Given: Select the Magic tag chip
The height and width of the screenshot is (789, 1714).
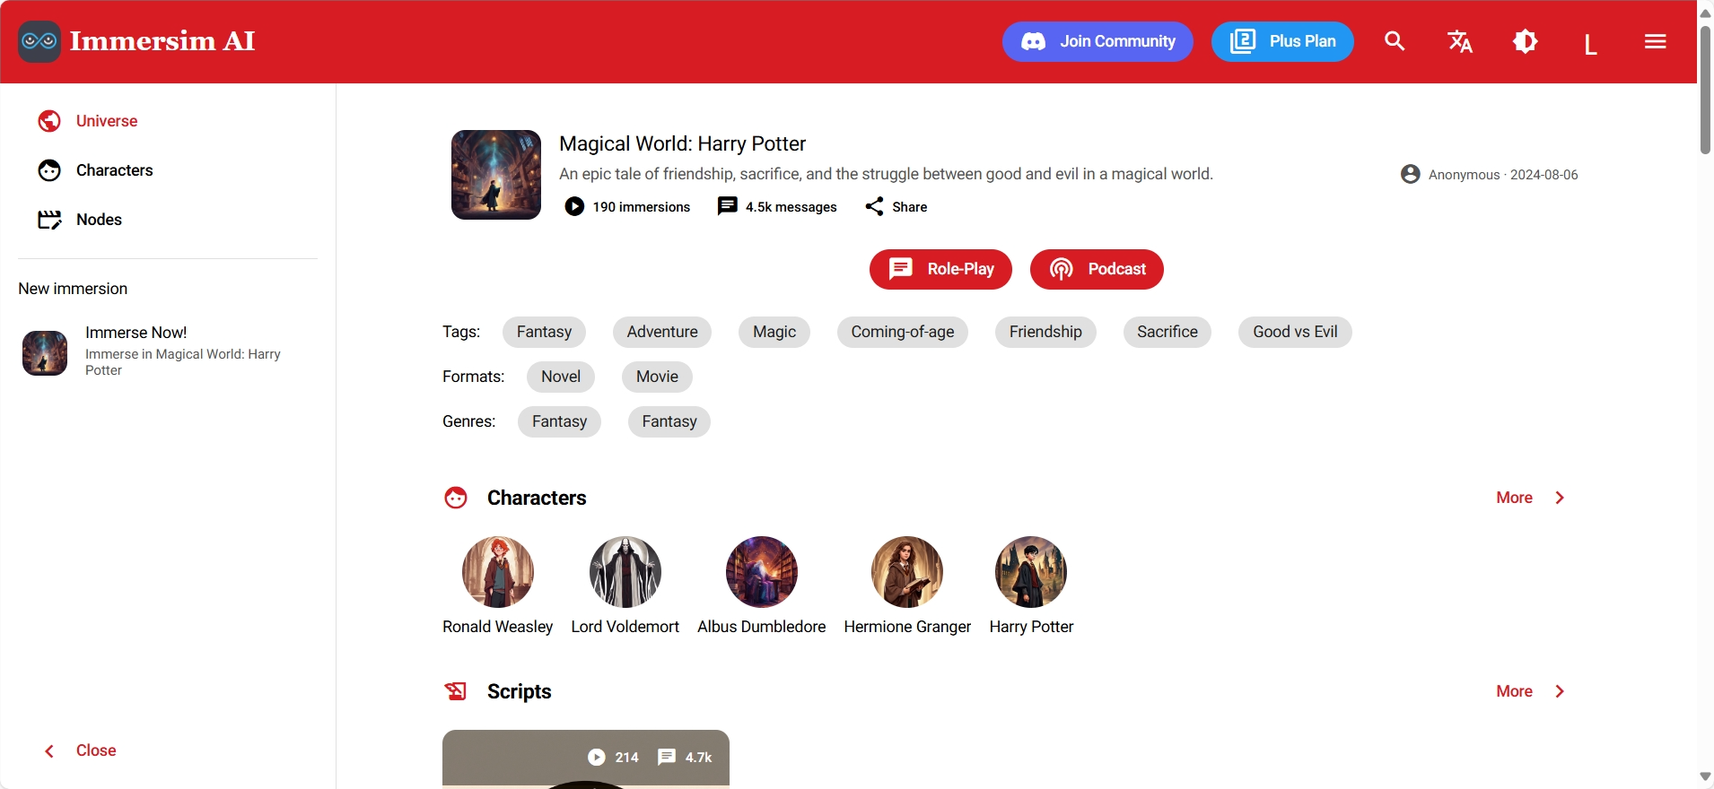Looking at the screenshot, I should (774, 332).
